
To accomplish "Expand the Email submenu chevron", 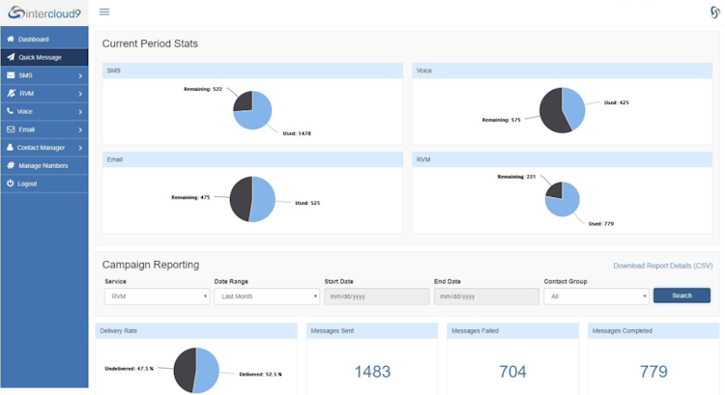I will (x=80, y=129).
